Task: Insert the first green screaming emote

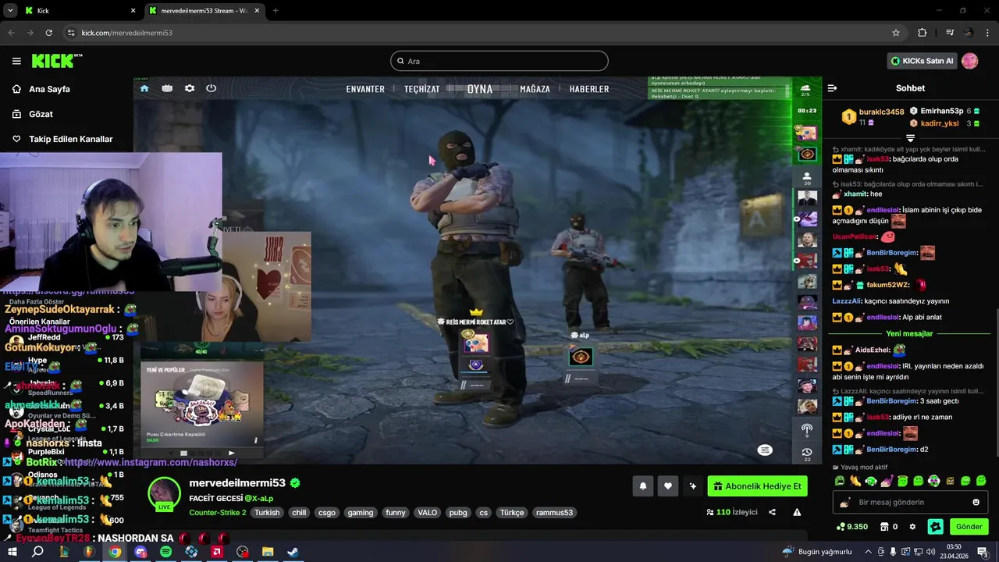Action: [840, 481]
